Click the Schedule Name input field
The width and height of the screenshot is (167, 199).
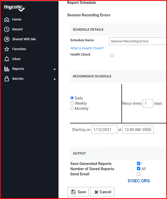[137, 41]
